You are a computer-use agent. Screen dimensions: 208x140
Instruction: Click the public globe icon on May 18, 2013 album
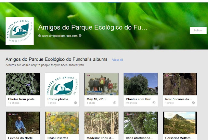[x=115, y=103]
